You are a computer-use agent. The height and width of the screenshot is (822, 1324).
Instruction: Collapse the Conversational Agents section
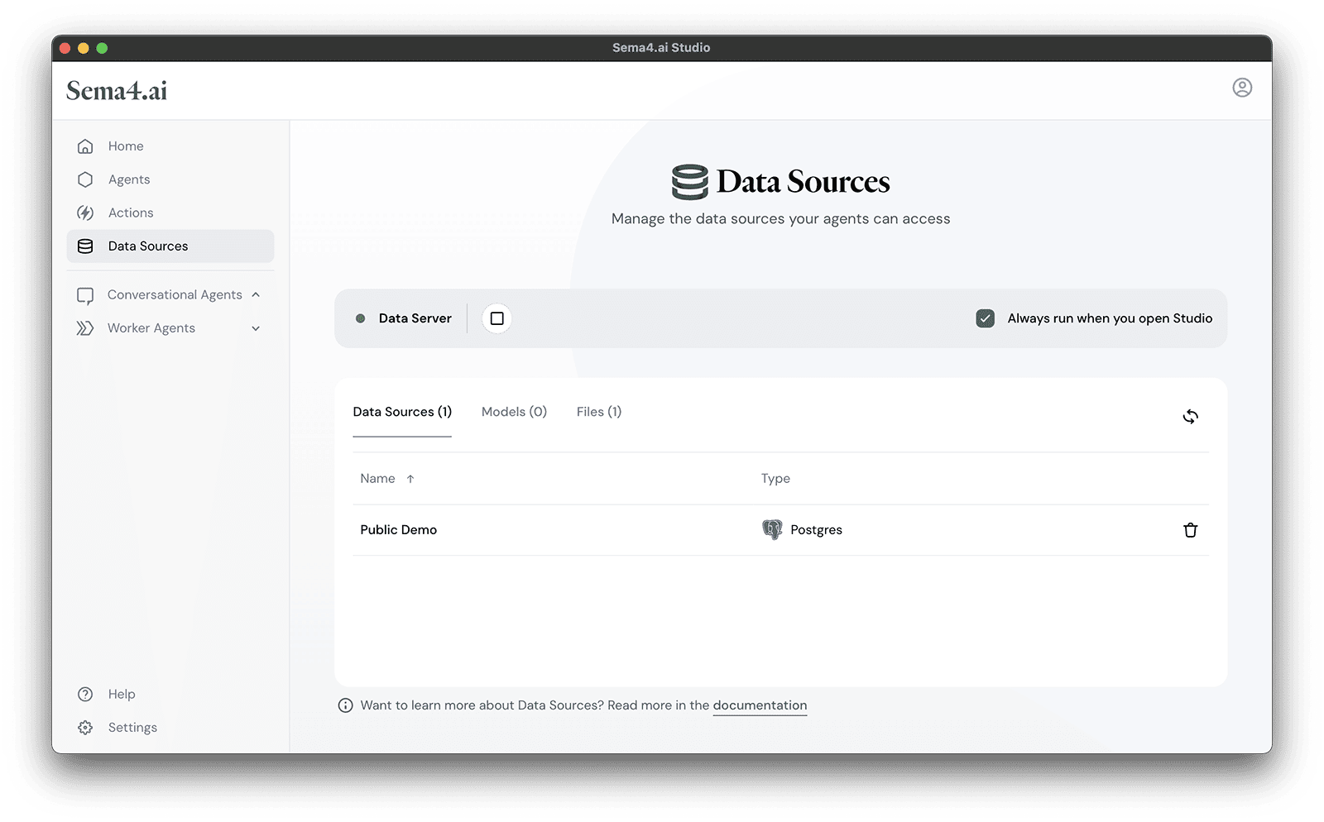(257, 294)
